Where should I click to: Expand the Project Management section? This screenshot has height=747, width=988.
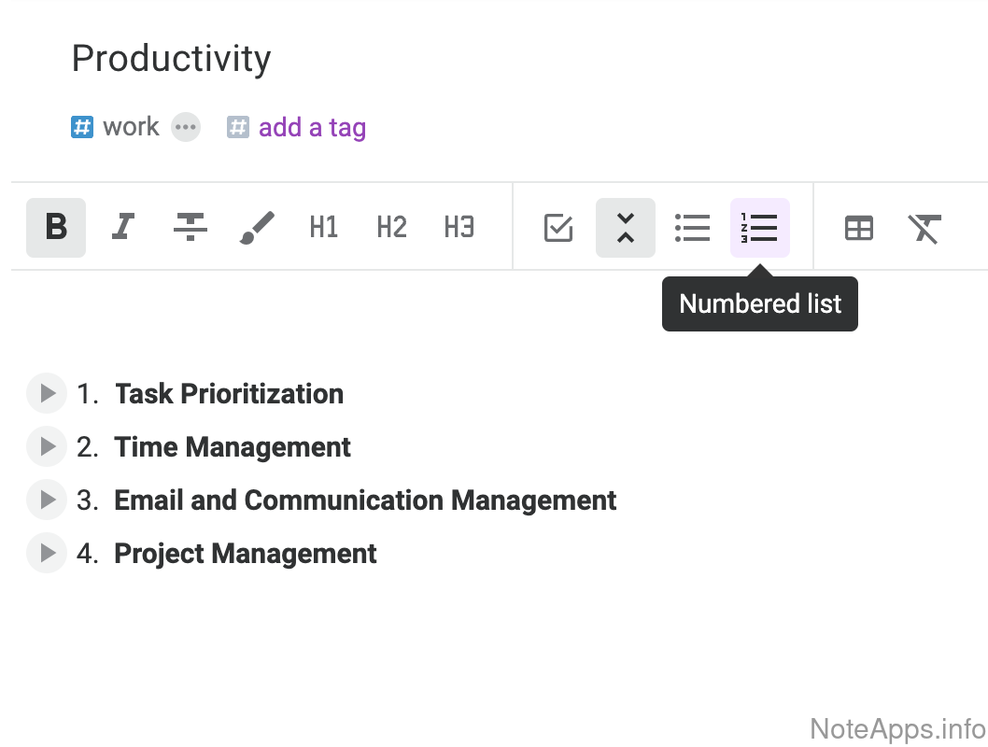(x=47, y=553)
